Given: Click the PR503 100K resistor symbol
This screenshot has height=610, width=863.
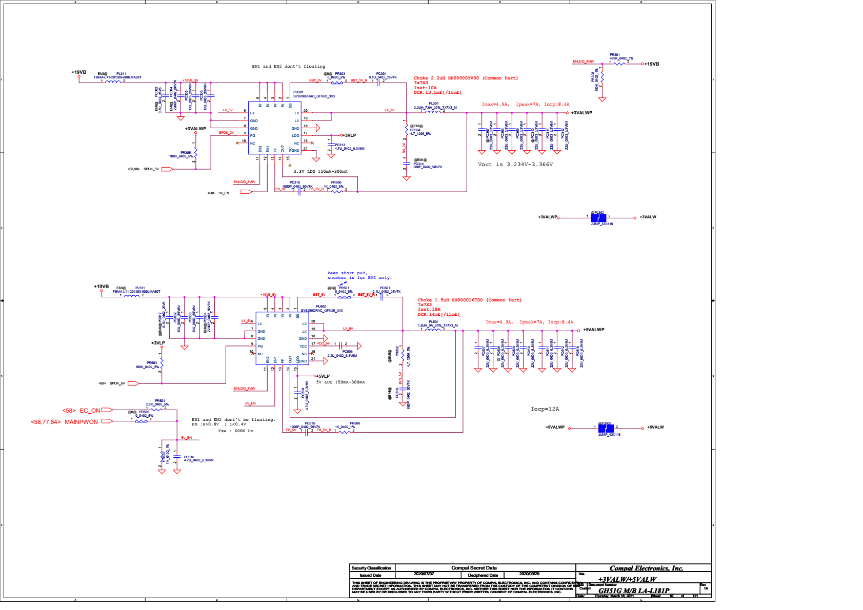Looking at the screenshot, I should [x=162, y=363].
